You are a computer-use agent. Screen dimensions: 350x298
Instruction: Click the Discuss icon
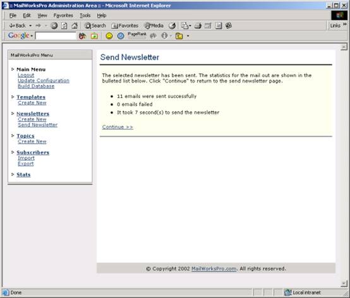[x=219, y=26]
